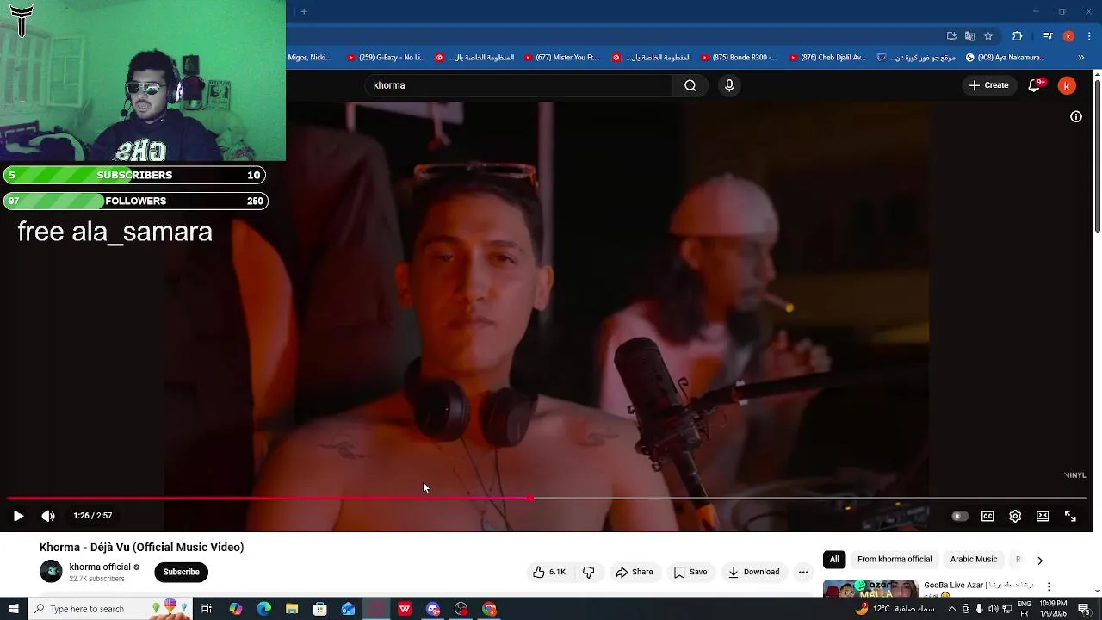
Task: Open Outlook from the taskbar
Action: (x=348, y=609)
